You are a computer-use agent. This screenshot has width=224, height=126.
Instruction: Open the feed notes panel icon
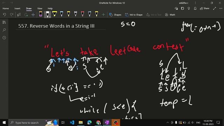(182, 8)
